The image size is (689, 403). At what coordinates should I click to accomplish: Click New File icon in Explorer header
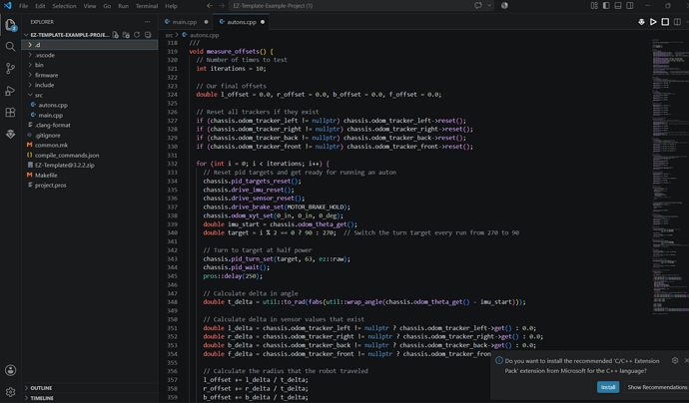(x=116, y=35)
